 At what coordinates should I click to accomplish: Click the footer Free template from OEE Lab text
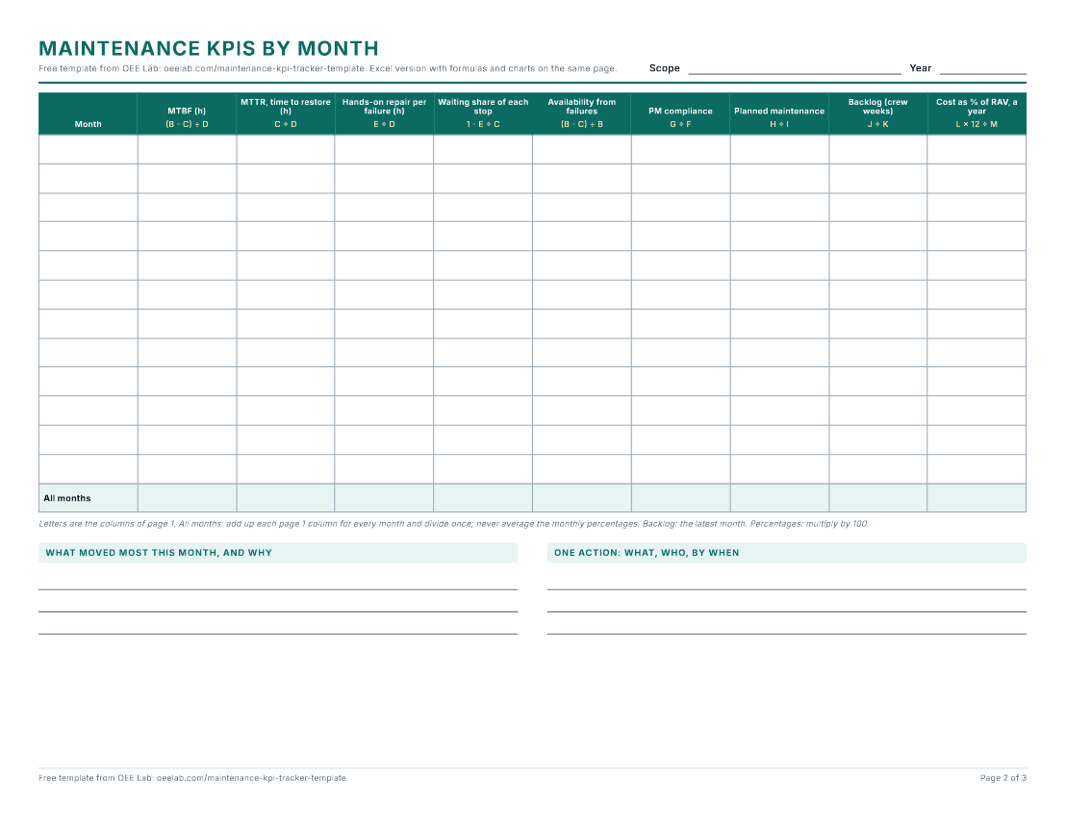click(192, 778)
